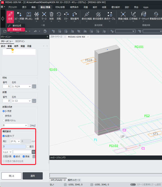
Task: Pin the ツリーメニュー panel
Action: (47, 37)
